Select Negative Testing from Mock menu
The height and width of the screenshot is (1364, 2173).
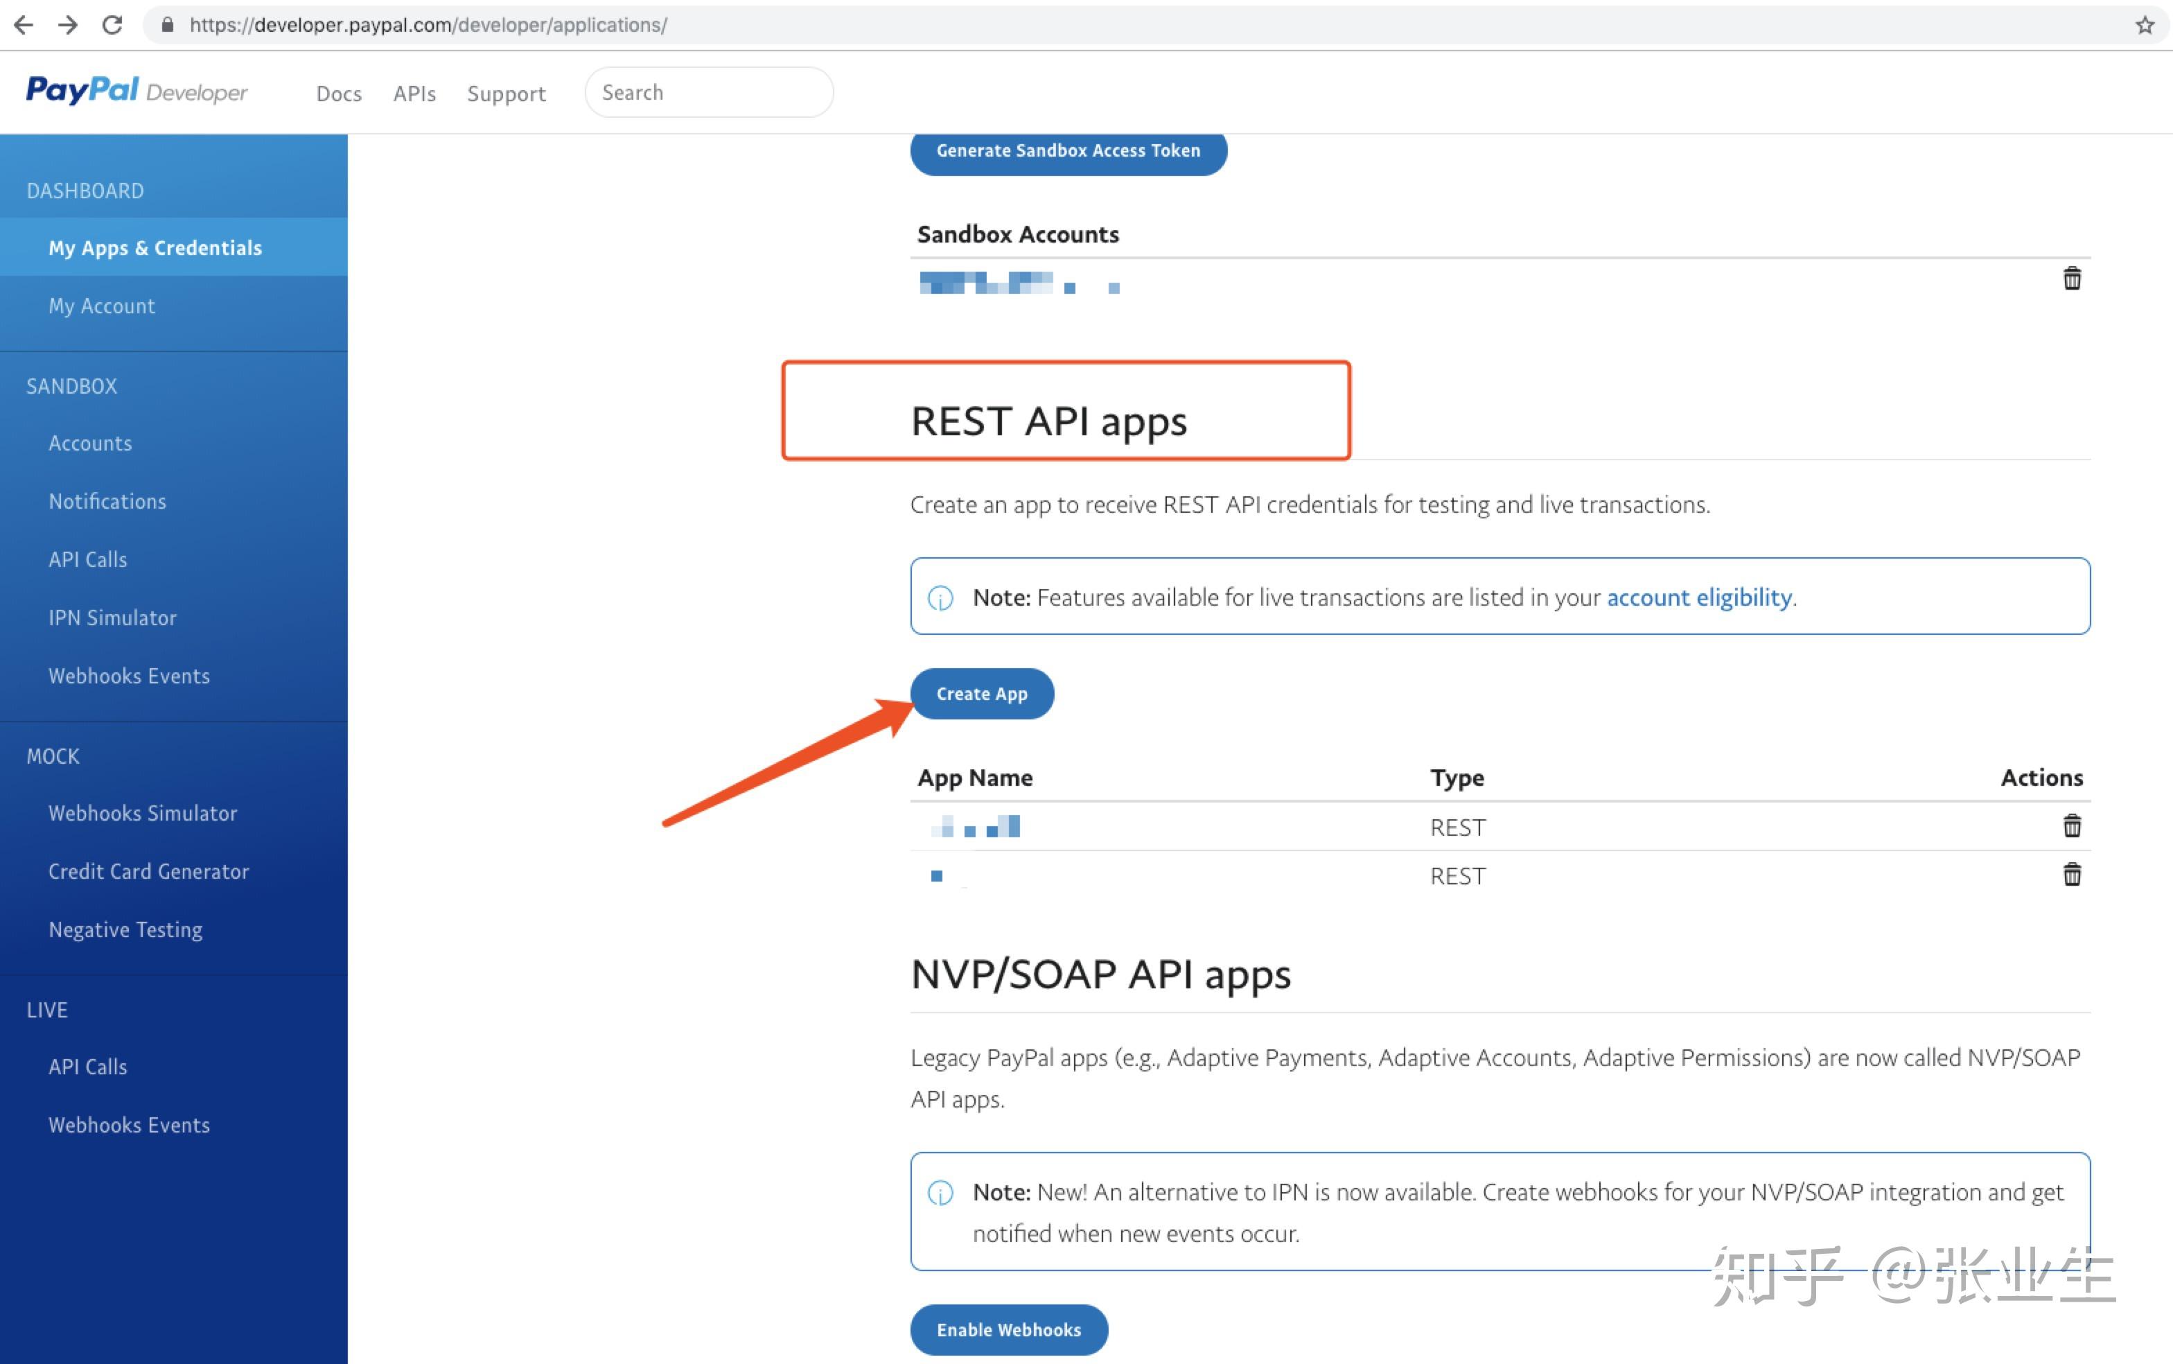pos(125,930)
